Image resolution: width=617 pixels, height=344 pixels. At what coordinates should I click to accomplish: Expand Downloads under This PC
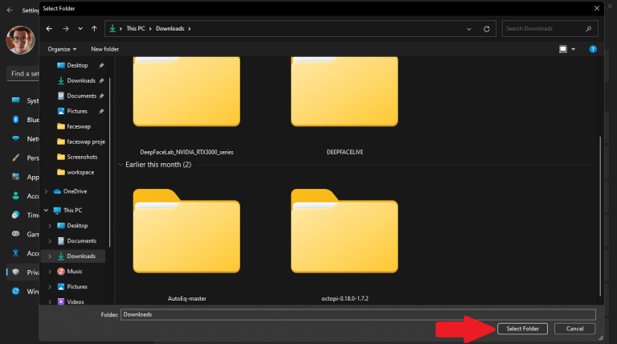tap(50, 256)
